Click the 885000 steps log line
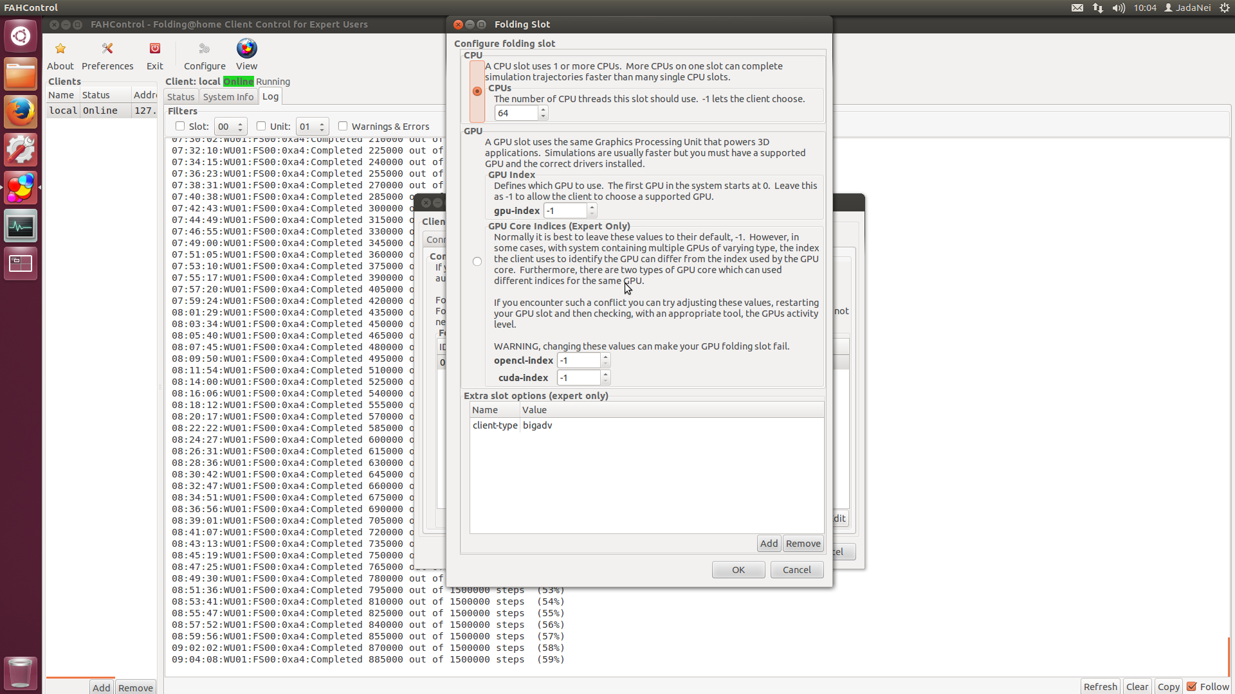1235x694 pixels. click(x=368, y=659)
